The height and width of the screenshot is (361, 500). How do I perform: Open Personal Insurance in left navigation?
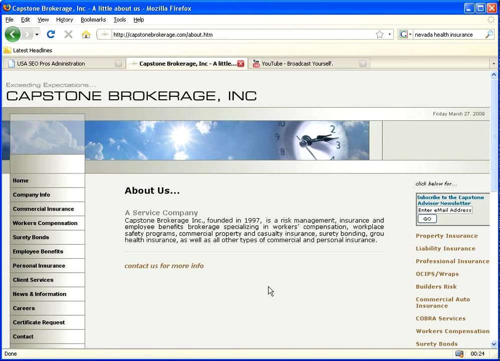point(48,266)
